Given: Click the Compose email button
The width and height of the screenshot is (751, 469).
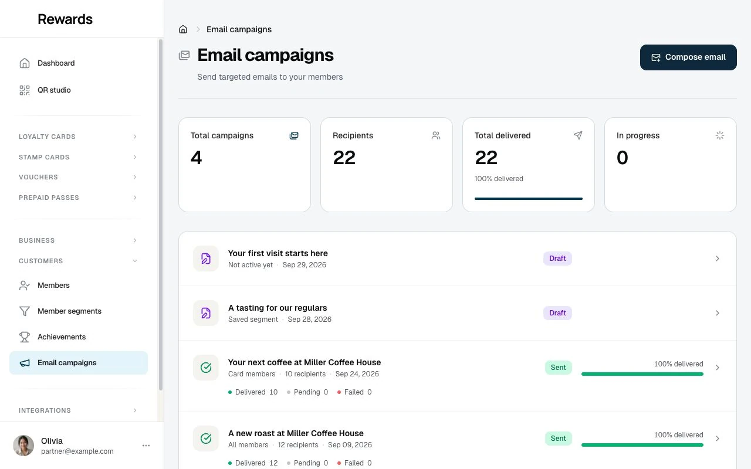Looking at the screenshot, I should pos(688,57).
